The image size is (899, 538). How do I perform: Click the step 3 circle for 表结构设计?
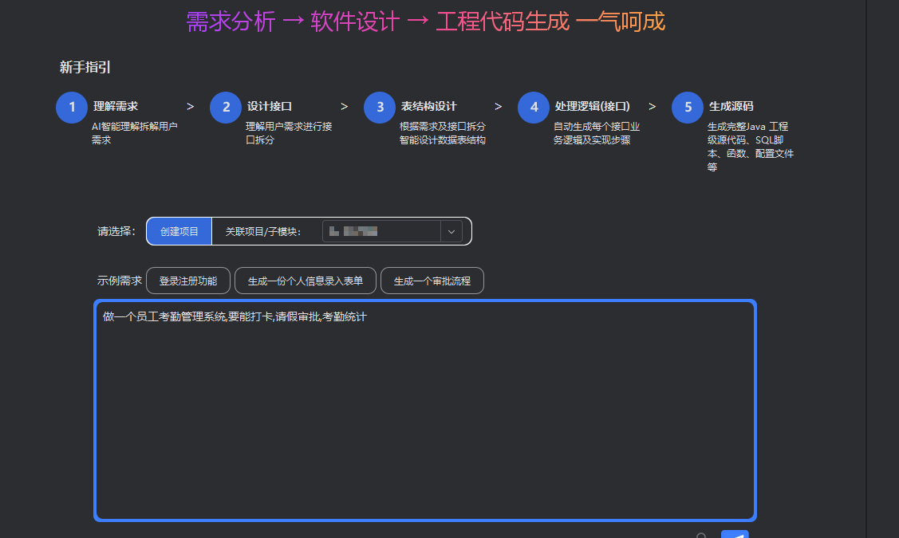point(380,107)
